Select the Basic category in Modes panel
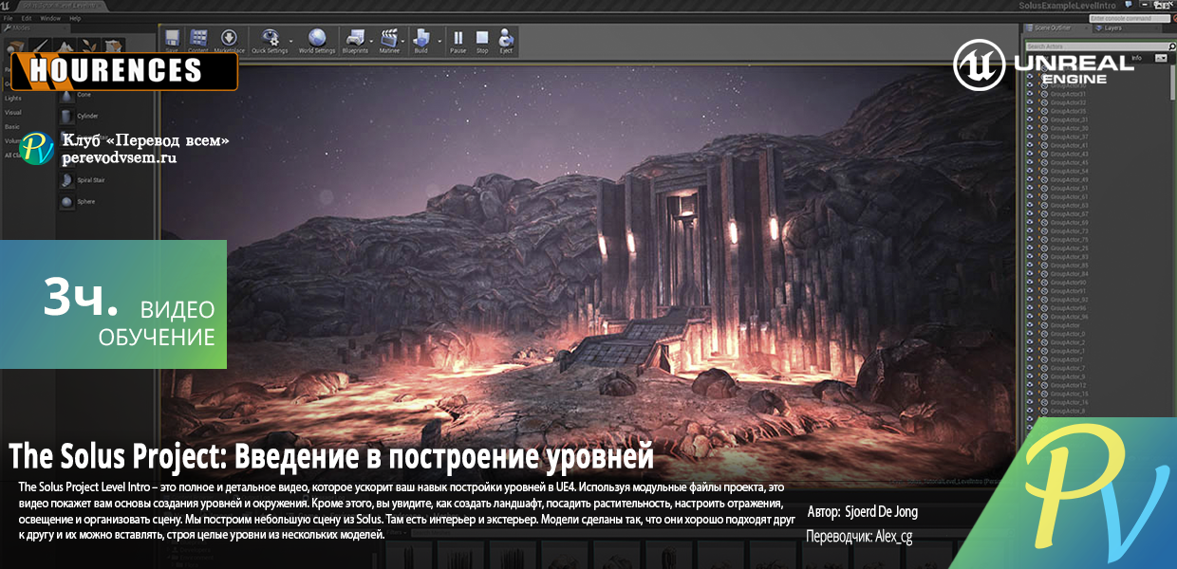 coord(12,127)
